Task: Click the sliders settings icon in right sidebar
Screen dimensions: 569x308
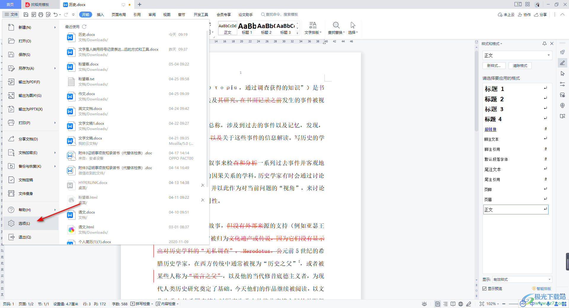Action: coord(562,84)
